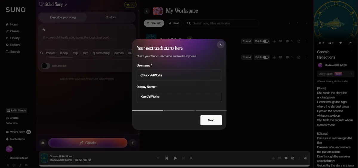Open Cosmic Reflections options in right panel
The image size is (358, 168).
(352, 52)
